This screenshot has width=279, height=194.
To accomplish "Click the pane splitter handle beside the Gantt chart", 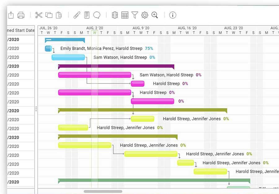I will tap(36, 109).
